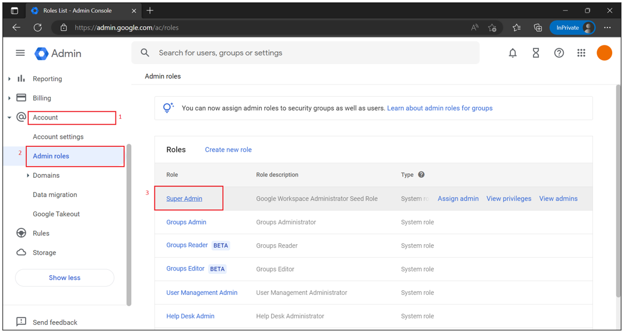This screenshot has width=625, height=334.
Task: Click the Billing card icon
Action: point(21,98)
